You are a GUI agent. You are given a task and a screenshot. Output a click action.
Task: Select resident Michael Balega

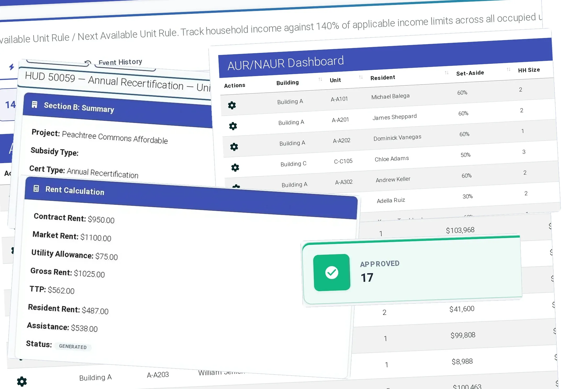(390, 96)
